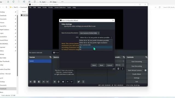
Task: Click the OBS file icon in Explorer list
Action: (x=22, y=15)
